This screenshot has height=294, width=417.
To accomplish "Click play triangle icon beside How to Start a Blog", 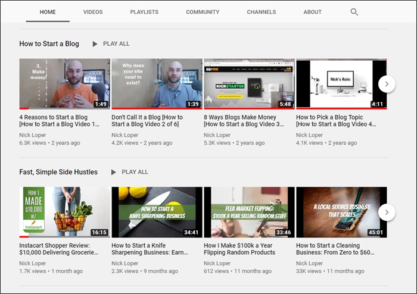I will pyautogui.click(x=95, y=44).
